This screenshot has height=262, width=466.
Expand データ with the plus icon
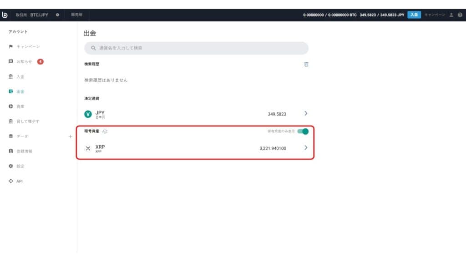(71, 136)
